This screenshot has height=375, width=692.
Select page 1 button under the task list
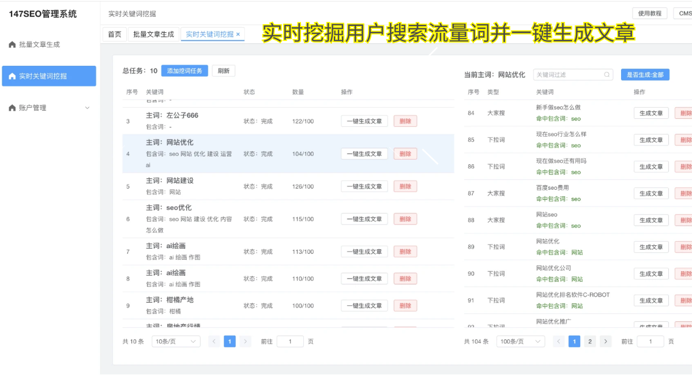pyautogui.click(x=230, y=341)
